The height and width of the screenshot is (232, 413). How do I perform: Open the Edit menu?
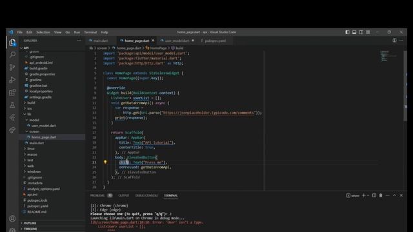[x=29, y=32]
